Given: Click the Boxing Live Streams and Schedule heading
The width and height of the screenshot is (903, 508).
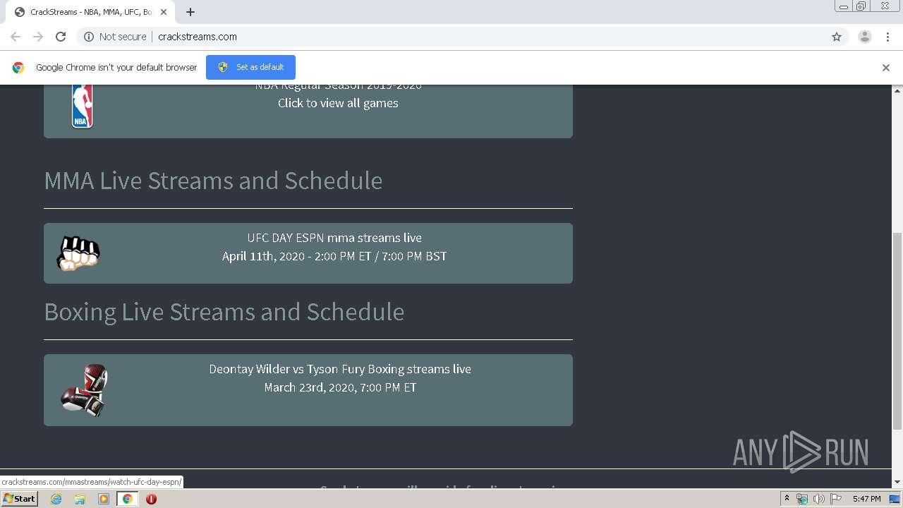Looking at the screenshot, I should click(224, 312).
